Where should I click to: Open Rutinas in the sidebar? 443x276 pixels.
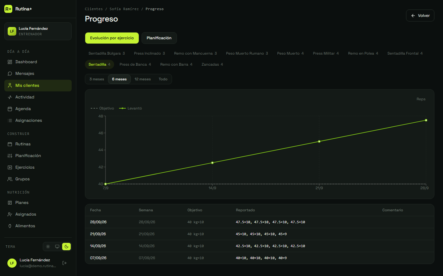pyautogui.click(x=38, y=144)
